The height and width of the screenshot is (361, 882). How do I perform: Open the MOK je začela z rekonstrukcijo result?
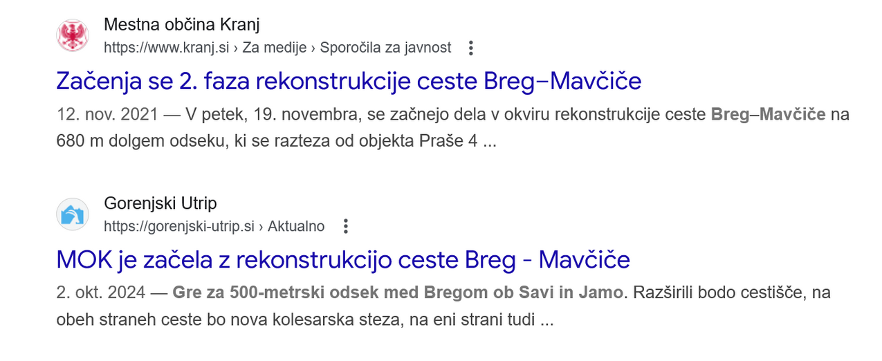click(343, 260)
